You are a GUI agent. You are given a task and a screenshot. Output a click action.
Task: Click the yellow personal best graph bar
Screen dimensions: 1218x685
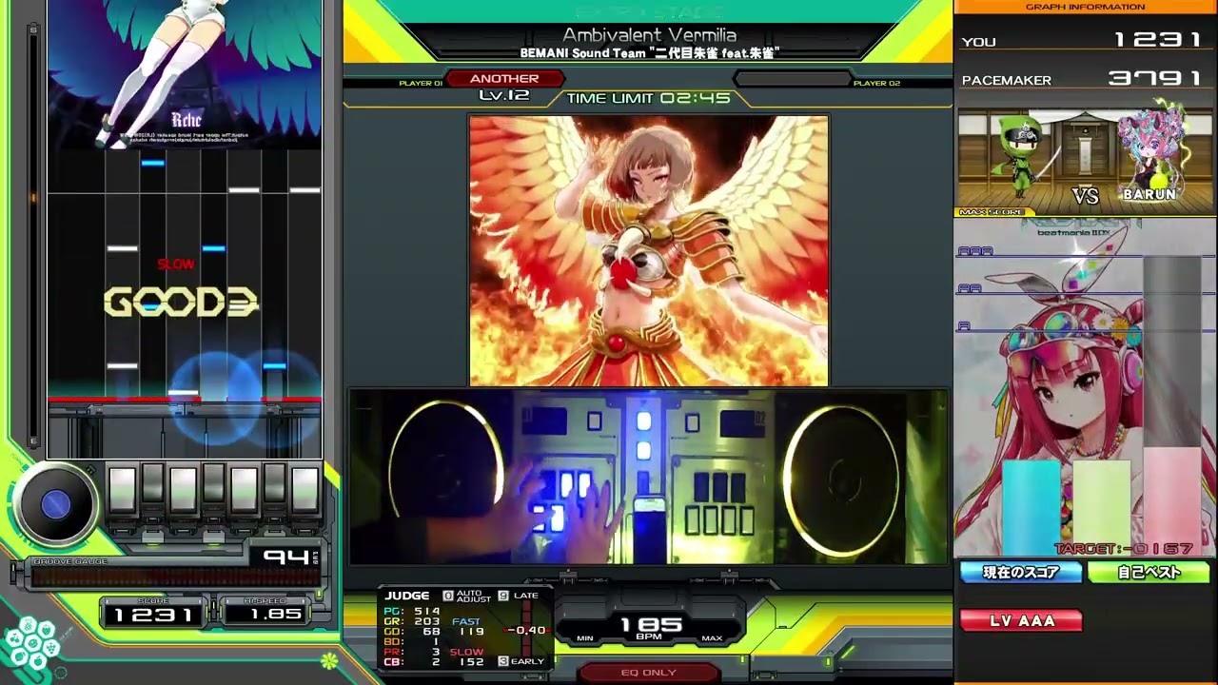coord(1102,506)
